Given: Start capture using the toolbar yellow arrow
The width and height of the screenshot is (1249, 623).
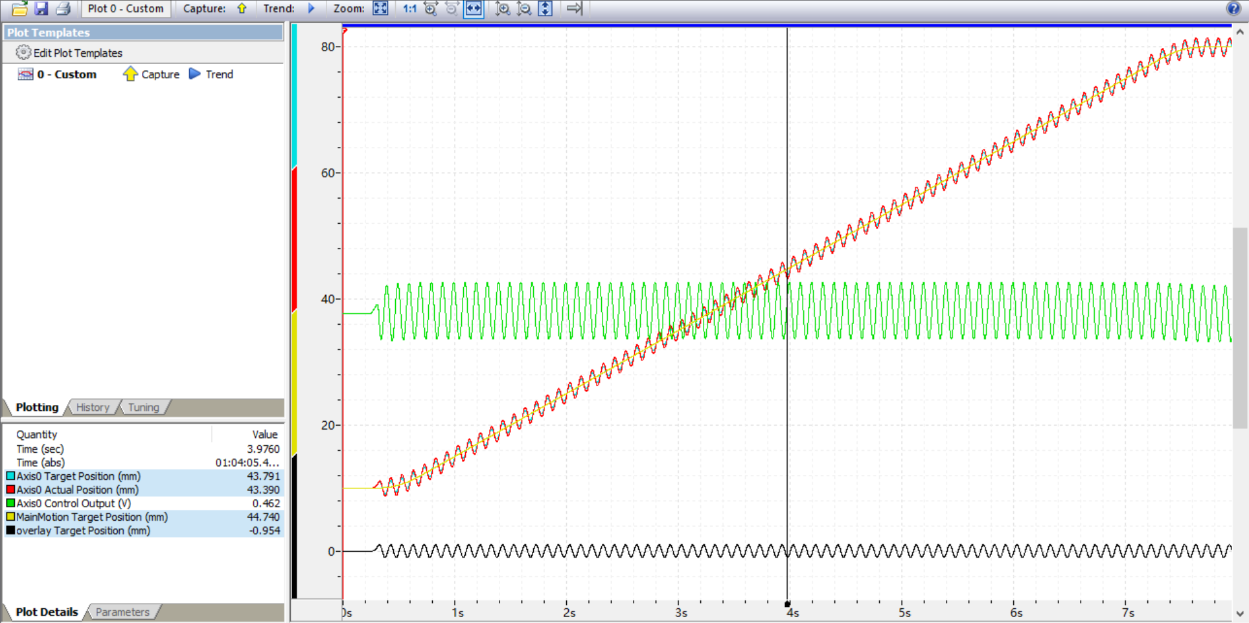Looking at the screenshot, I should click(242, 8).
